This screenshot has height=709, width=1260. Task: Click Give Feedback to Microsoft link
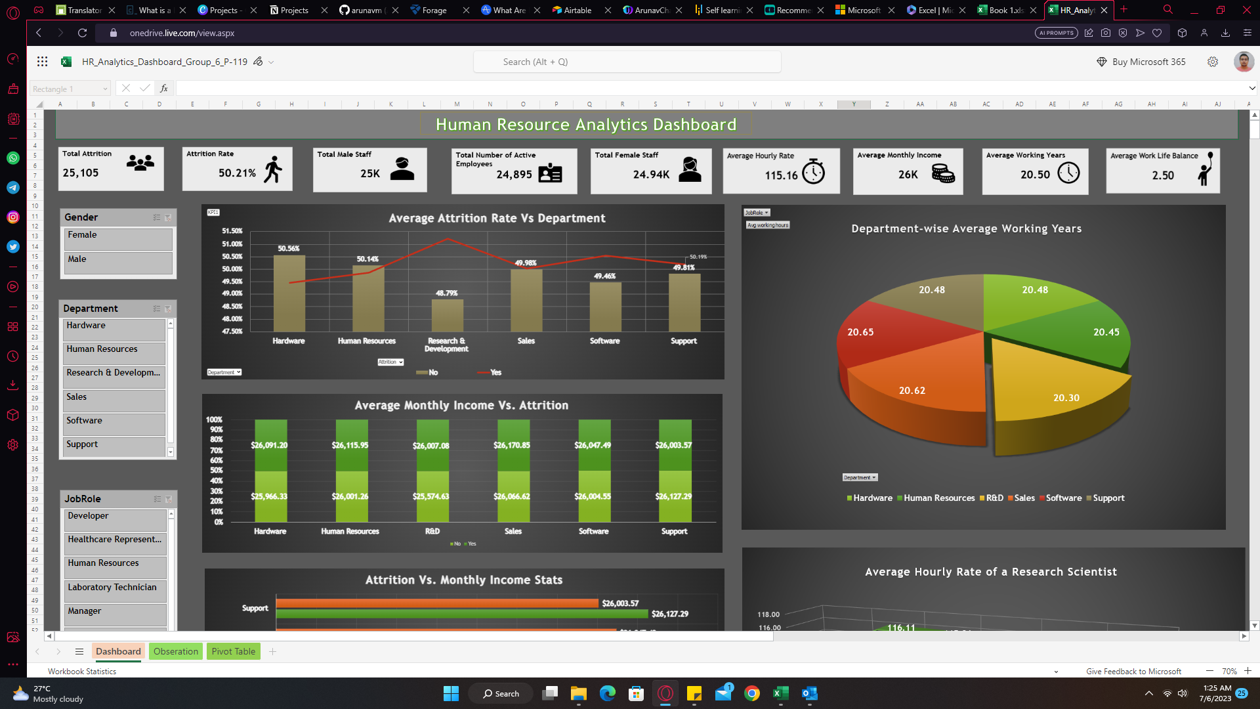click(1133, 671)
